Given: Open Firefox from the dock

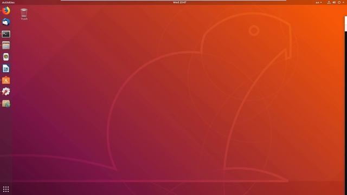Looking at the screenshot, I should pyautogui.click(x=6, y=11).
